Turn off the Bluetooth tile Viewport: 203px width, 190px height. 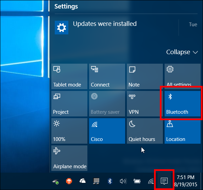(x=183, y=104)
